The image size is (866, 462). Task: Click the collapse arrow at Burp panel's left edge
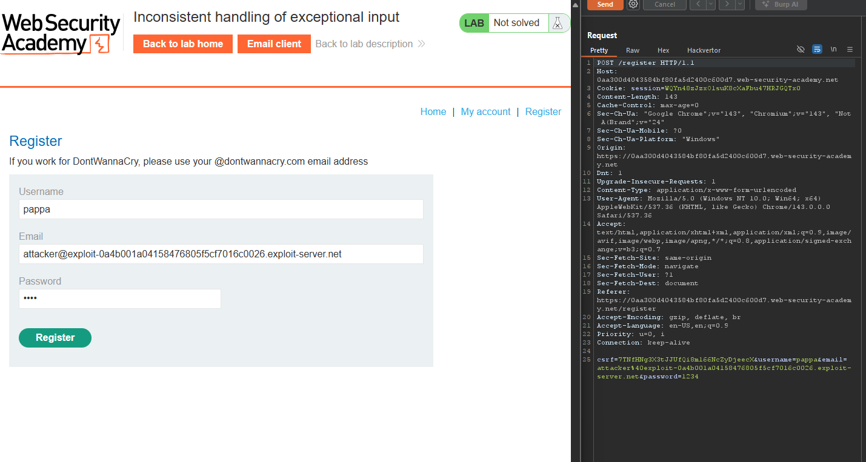point(576,5)
